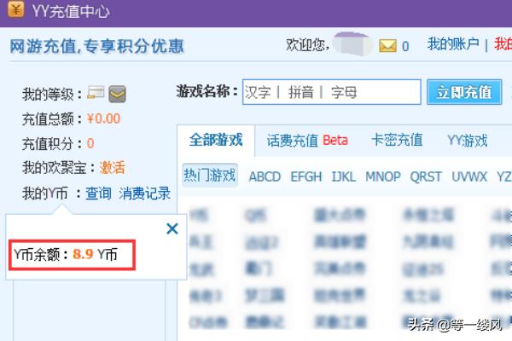
Task: Filter games by EFGH
Action: coord(306,176)
